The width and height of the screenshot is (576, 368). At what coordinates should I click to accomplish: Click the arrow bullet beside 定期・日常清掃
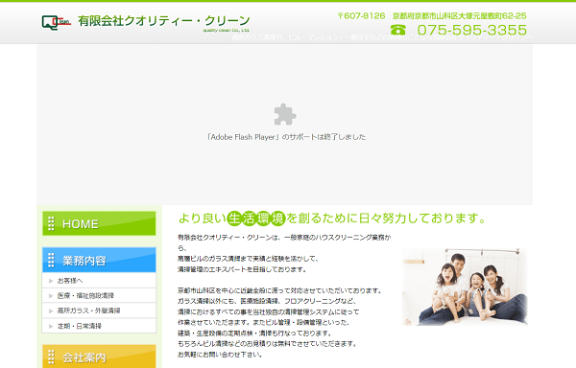pos(51,326)
